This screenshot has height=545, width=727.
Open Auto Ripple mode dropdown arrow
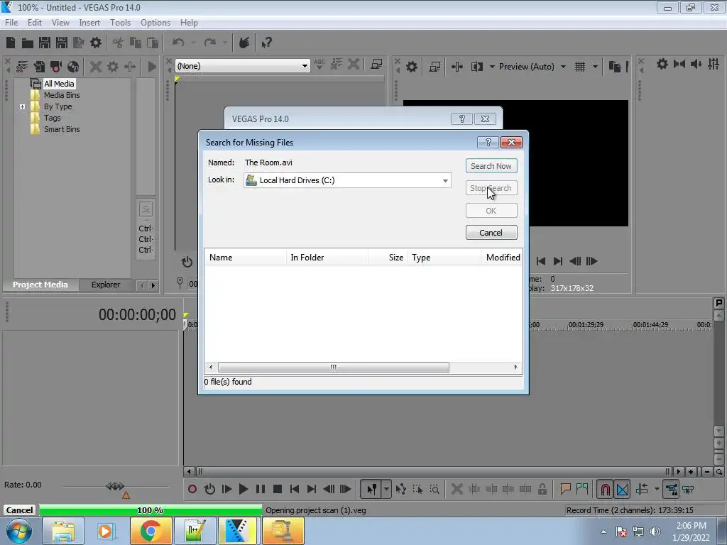click(x=657, y=489)
